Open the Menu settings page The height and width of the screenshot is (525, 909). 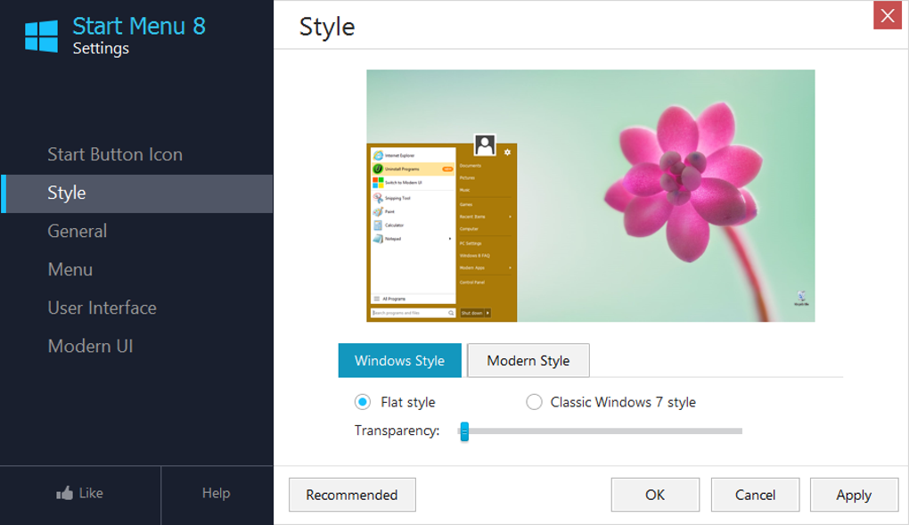click(x=70, y=269)
